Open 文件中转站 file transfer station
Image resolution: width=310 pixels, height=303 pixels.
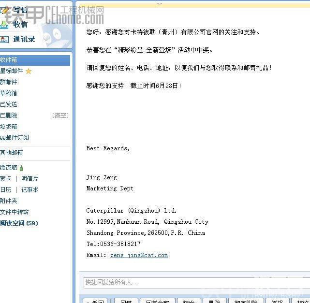(14, 212)
